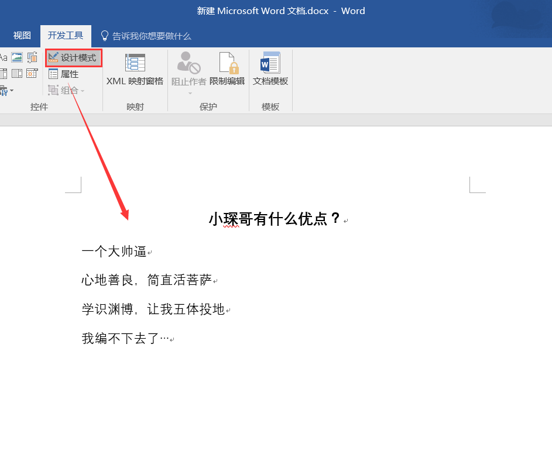Click the 控件 group label
Screen dimensions: 552x468
(x=39, y=106)
